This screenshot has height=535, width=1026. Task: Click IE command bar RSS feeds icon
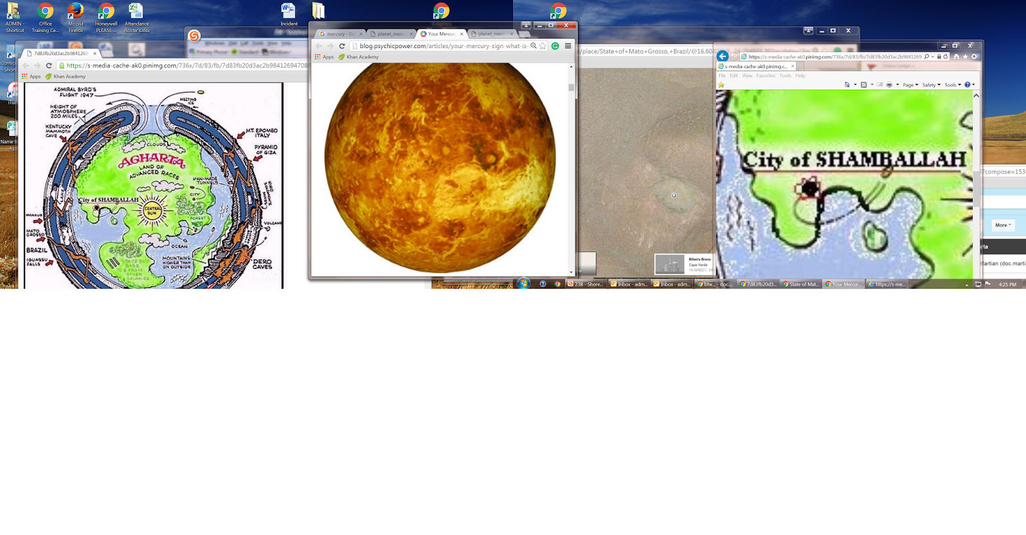coord(864,85)
